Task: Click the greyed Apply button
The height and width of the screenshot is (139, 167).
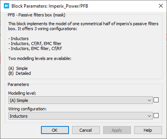Action: coord(117,130)
